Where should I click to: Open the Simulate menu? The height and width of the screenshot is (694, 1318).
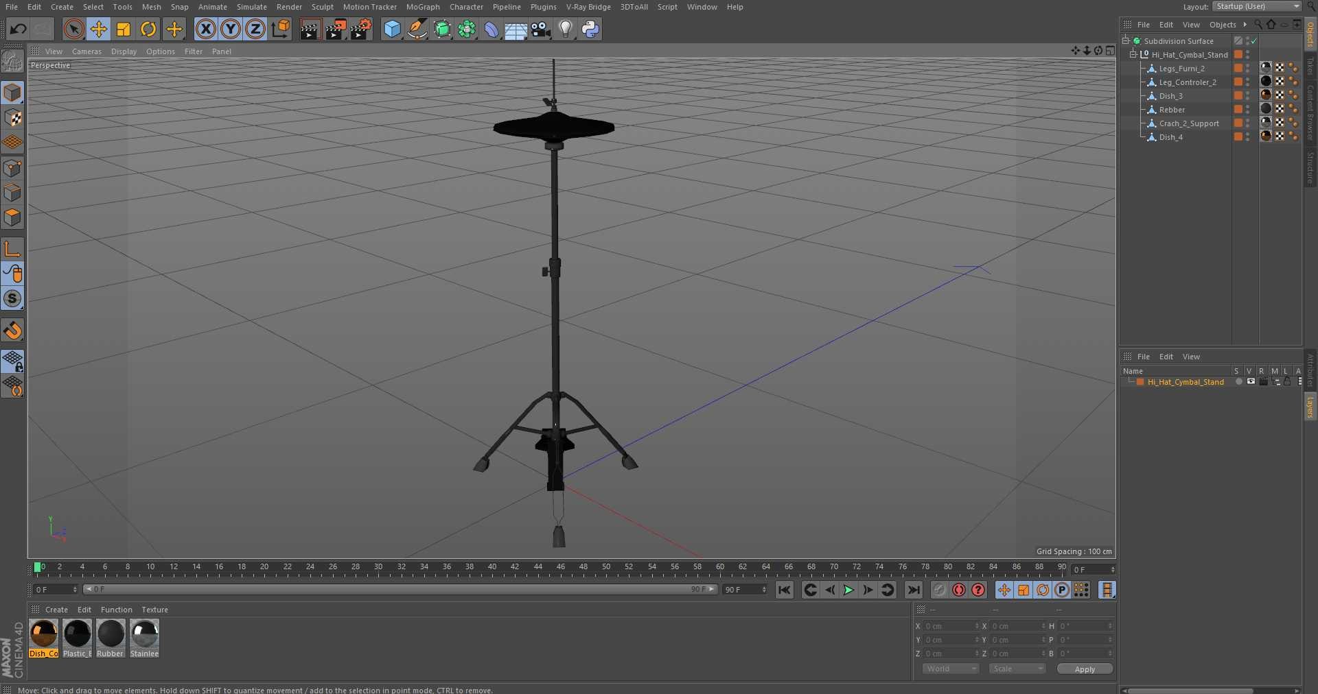(252, 7)
